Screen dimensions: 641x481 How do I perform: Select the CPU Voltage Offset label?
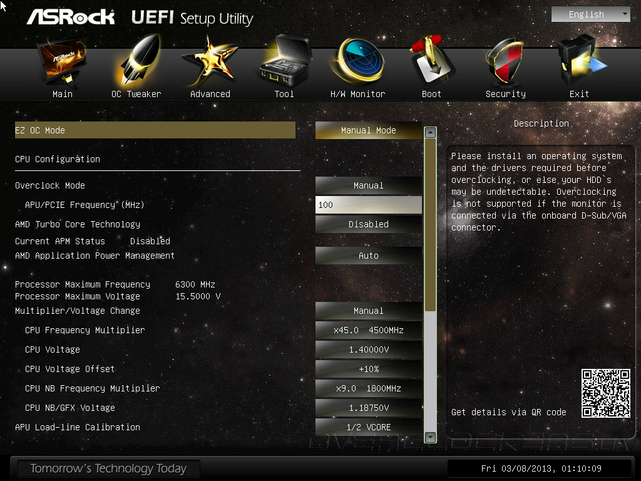(x=70, y=369)
